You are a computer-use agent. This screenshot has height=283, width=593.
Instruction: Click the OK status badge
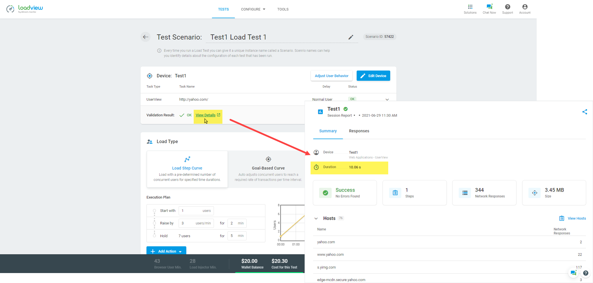[352, 99]
